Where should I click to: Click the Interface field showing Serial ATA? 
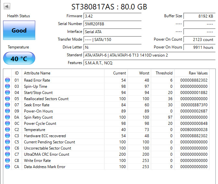pos(113,32)
